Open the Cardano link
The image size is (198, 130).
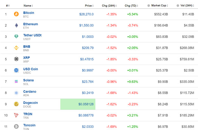point(30,91)
